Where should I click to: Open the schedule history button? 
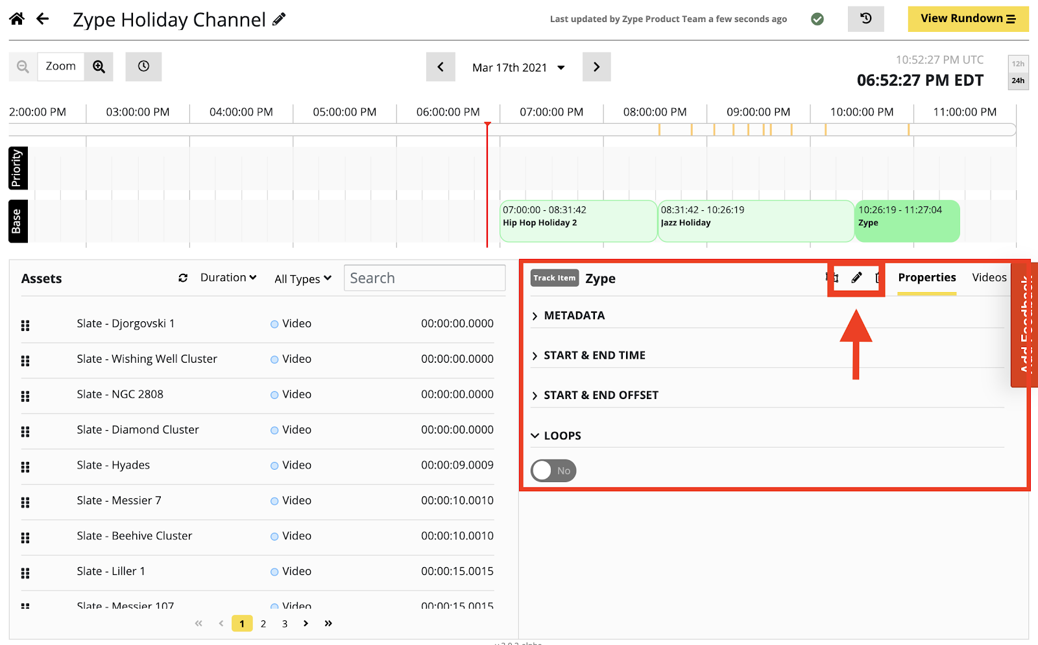[865, 19]
